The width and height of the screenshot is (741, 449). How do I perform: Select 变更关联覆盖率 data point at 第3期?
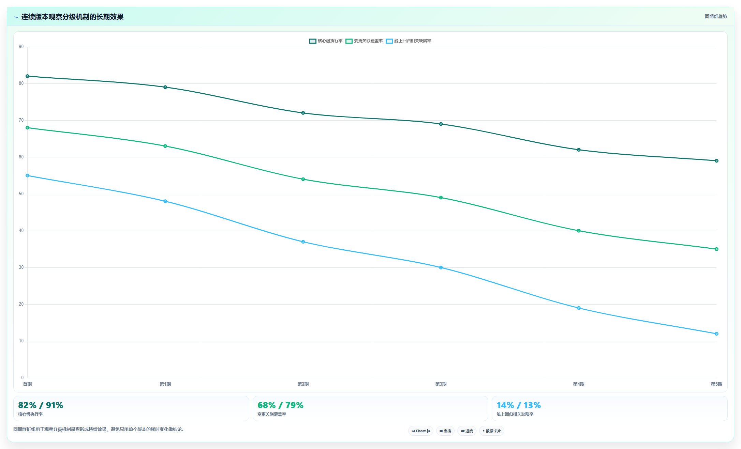pyautogui.click(x=441, y=198)
